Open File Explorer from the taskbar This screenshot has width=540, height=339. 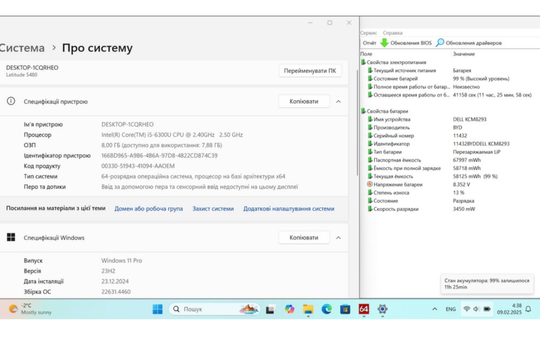coord(308,309)
